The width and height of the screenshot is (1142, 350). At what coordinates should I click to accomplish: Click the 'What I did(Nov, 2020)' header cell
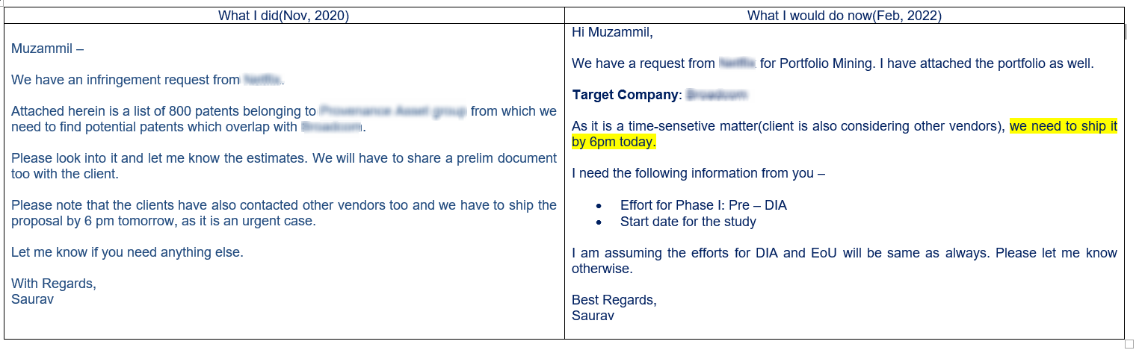pos(283,15)
